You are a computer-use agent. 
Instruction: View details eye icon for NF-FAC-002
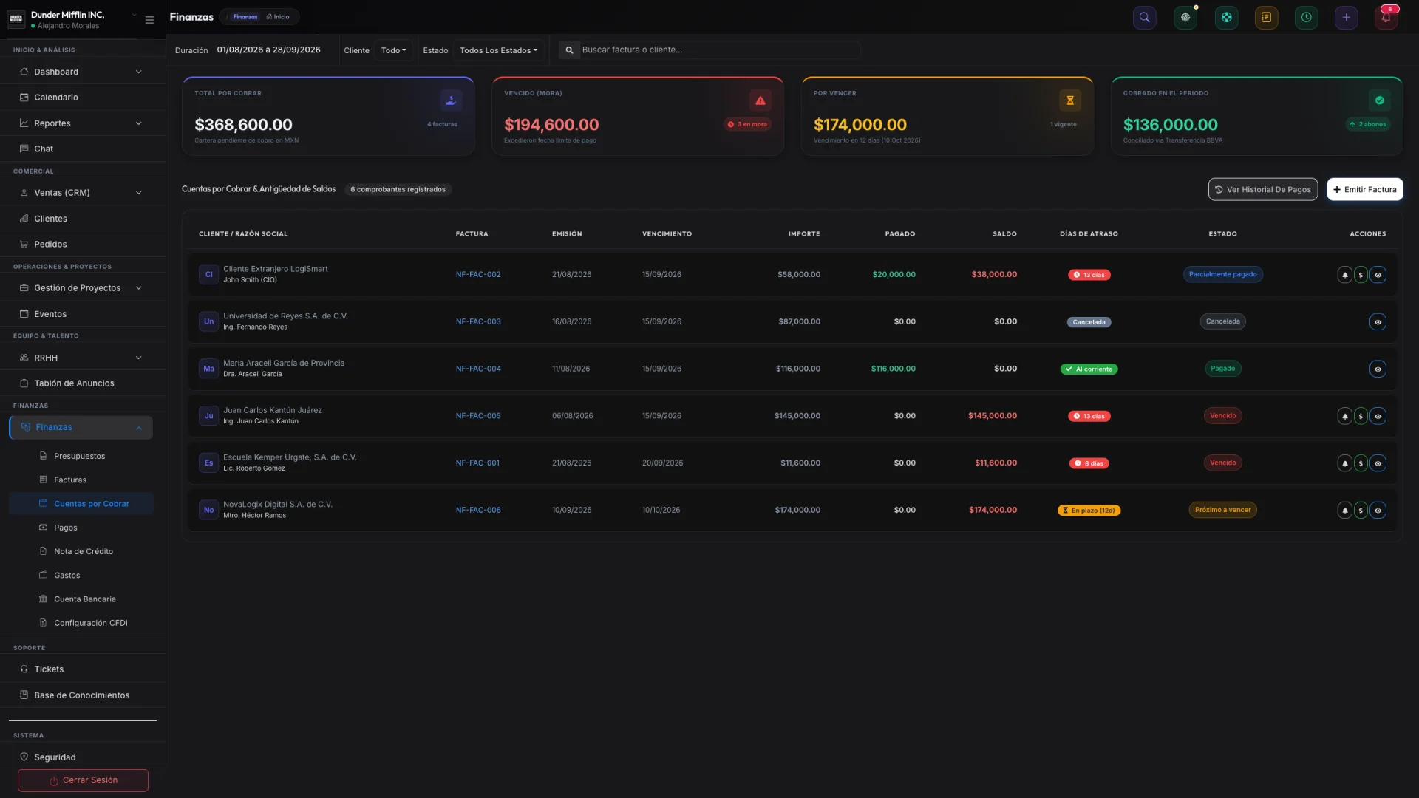click(x=1378, y=275)
